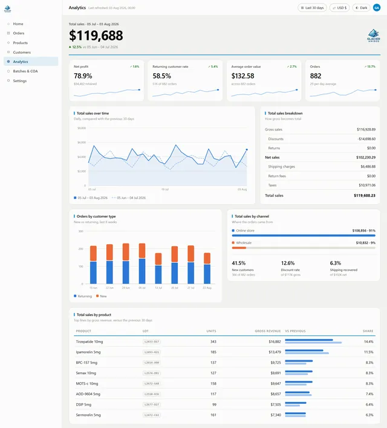Navigate to the Customers page
Screen dimensions: 387x428
(31, 52)
